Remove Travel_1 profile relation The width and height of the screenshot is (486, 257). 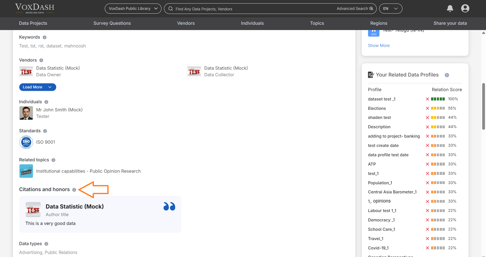[428, 239]
